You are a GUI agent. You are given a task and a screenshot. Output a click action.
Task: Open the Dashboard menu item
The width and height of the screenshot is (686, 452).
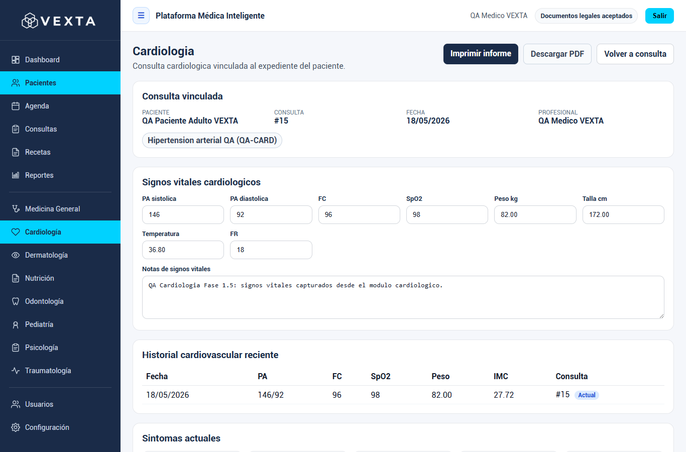(x=60, y=60)
